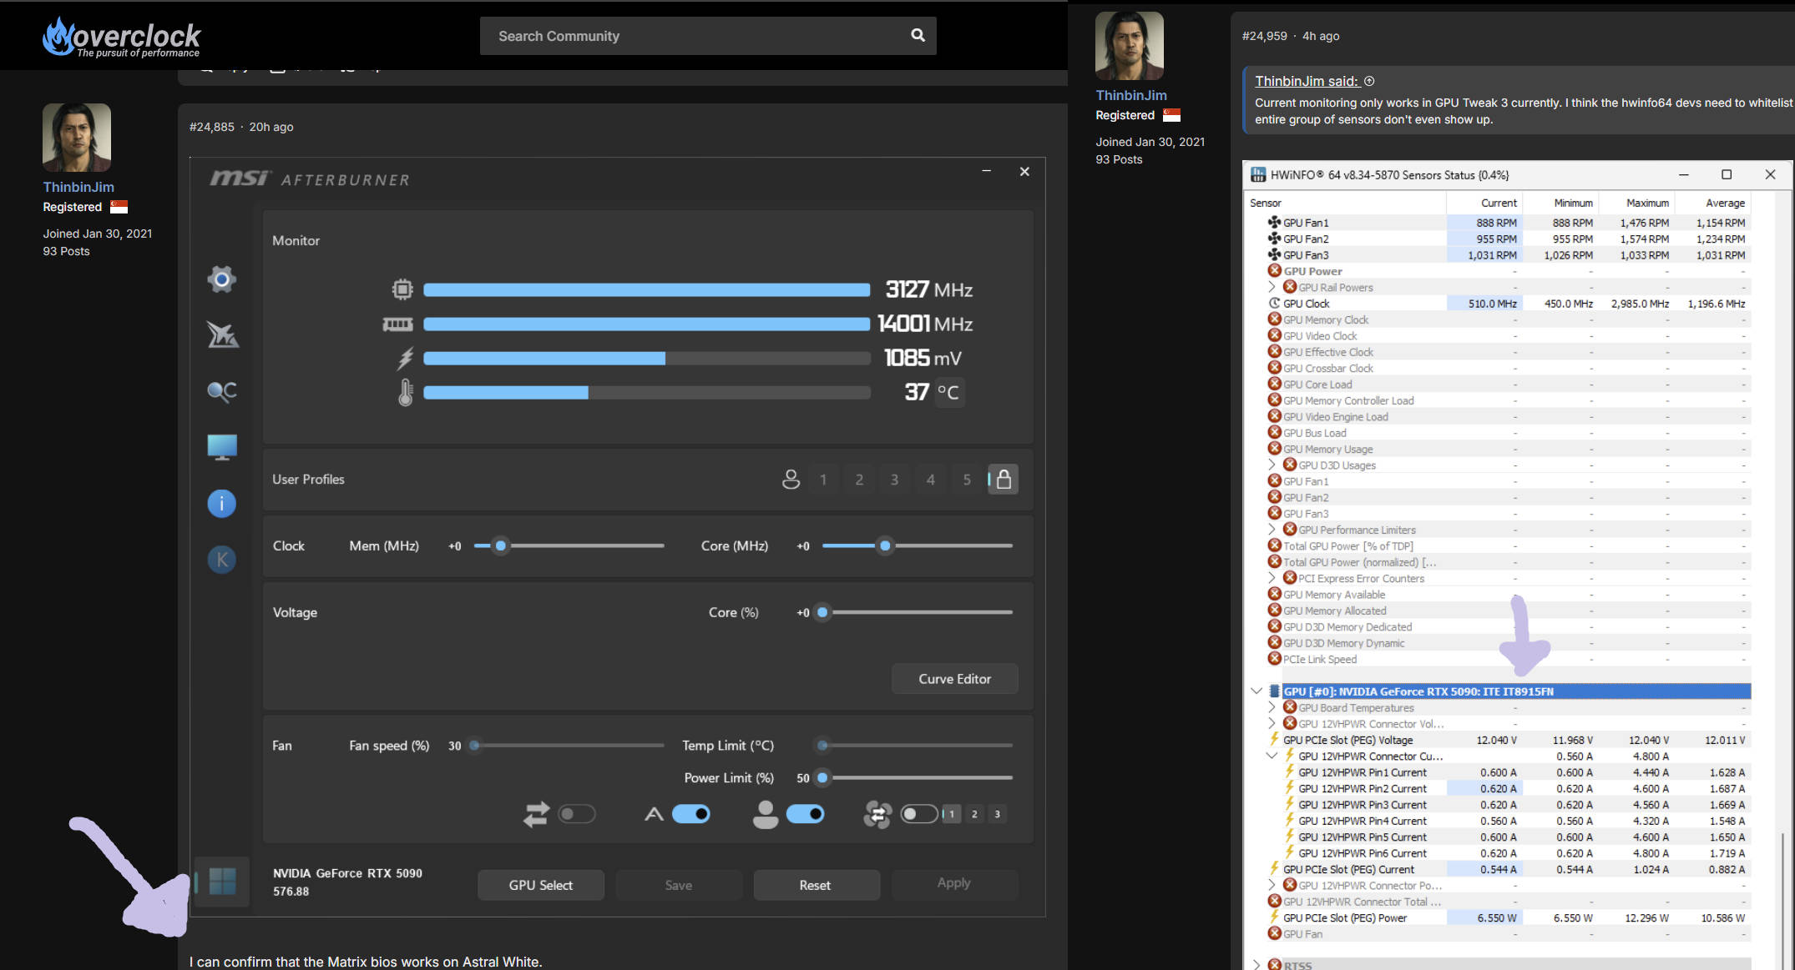
Task: Open Afterburner settings gear icon
Action: [x=221, y=279]
